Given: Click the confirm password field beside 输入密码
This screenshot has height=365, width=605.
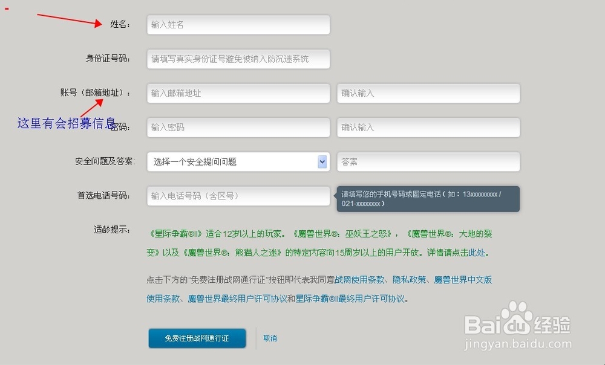Looking at the screenshot, I should pos(428,128).
